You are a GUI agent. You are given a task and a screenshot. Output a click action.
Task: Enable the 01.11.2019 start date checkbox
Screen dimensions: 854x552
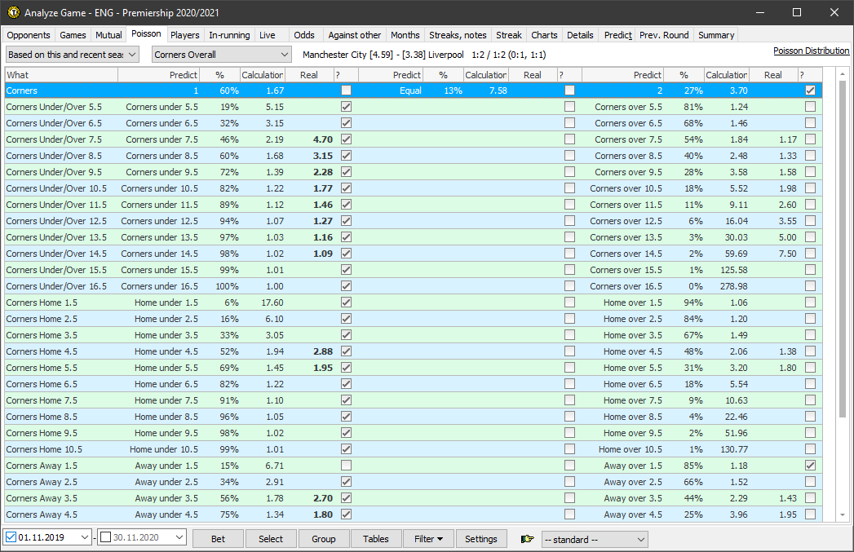click(x=11, y=538)
